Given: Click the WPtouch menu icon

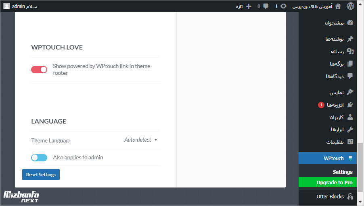Looking at the screenshot, I should tap(350, 158).
